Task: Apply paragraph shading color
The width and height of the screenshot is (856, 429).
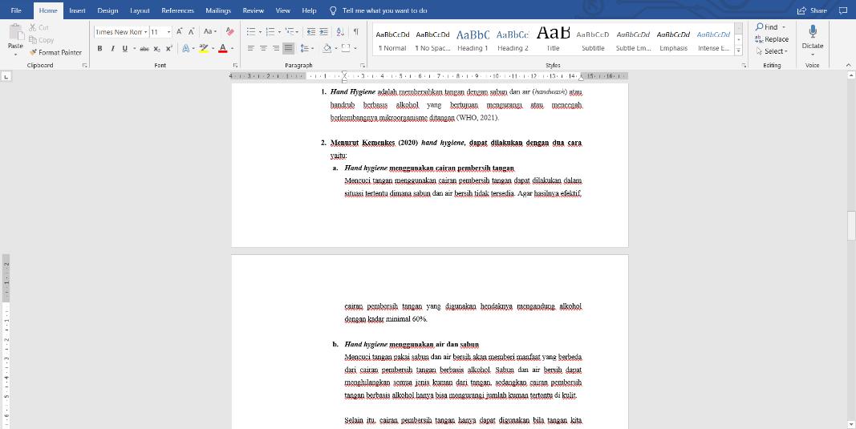Action: pos(327,49)
